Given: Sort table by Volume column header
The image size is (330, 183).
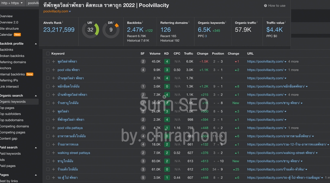Looking at the screenshot, I should pos(155,54).
